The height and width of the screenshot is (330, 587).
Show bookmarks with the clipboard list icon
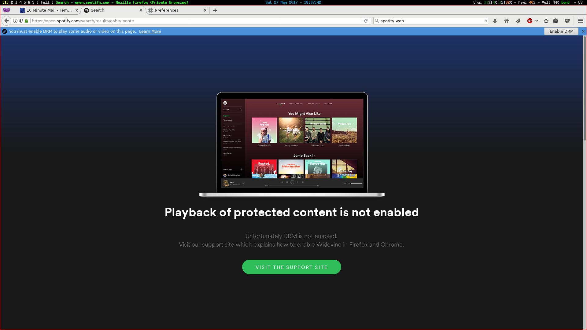[x=556, y=21]
